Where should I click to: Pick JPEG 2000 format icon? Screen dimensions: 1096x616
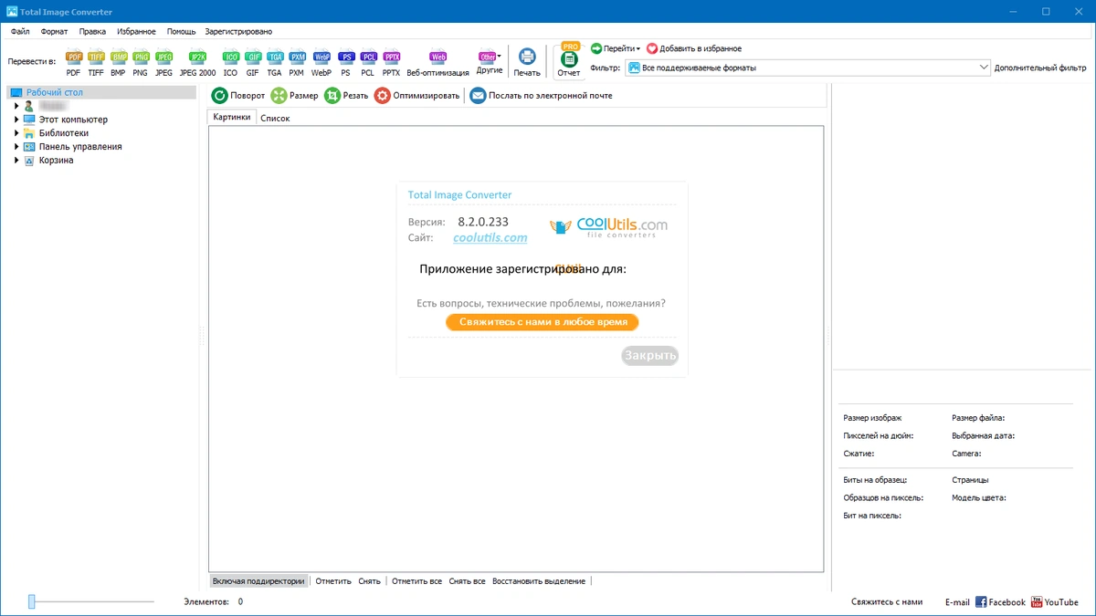tap(197, 58)
